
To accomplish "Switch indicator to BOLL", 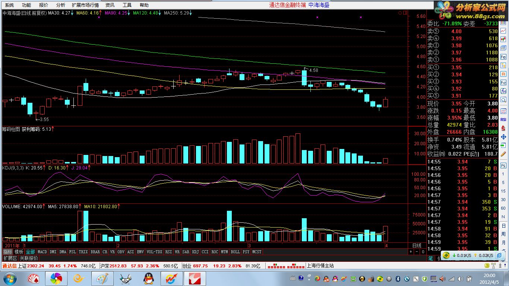I will [x=235, y=252].
